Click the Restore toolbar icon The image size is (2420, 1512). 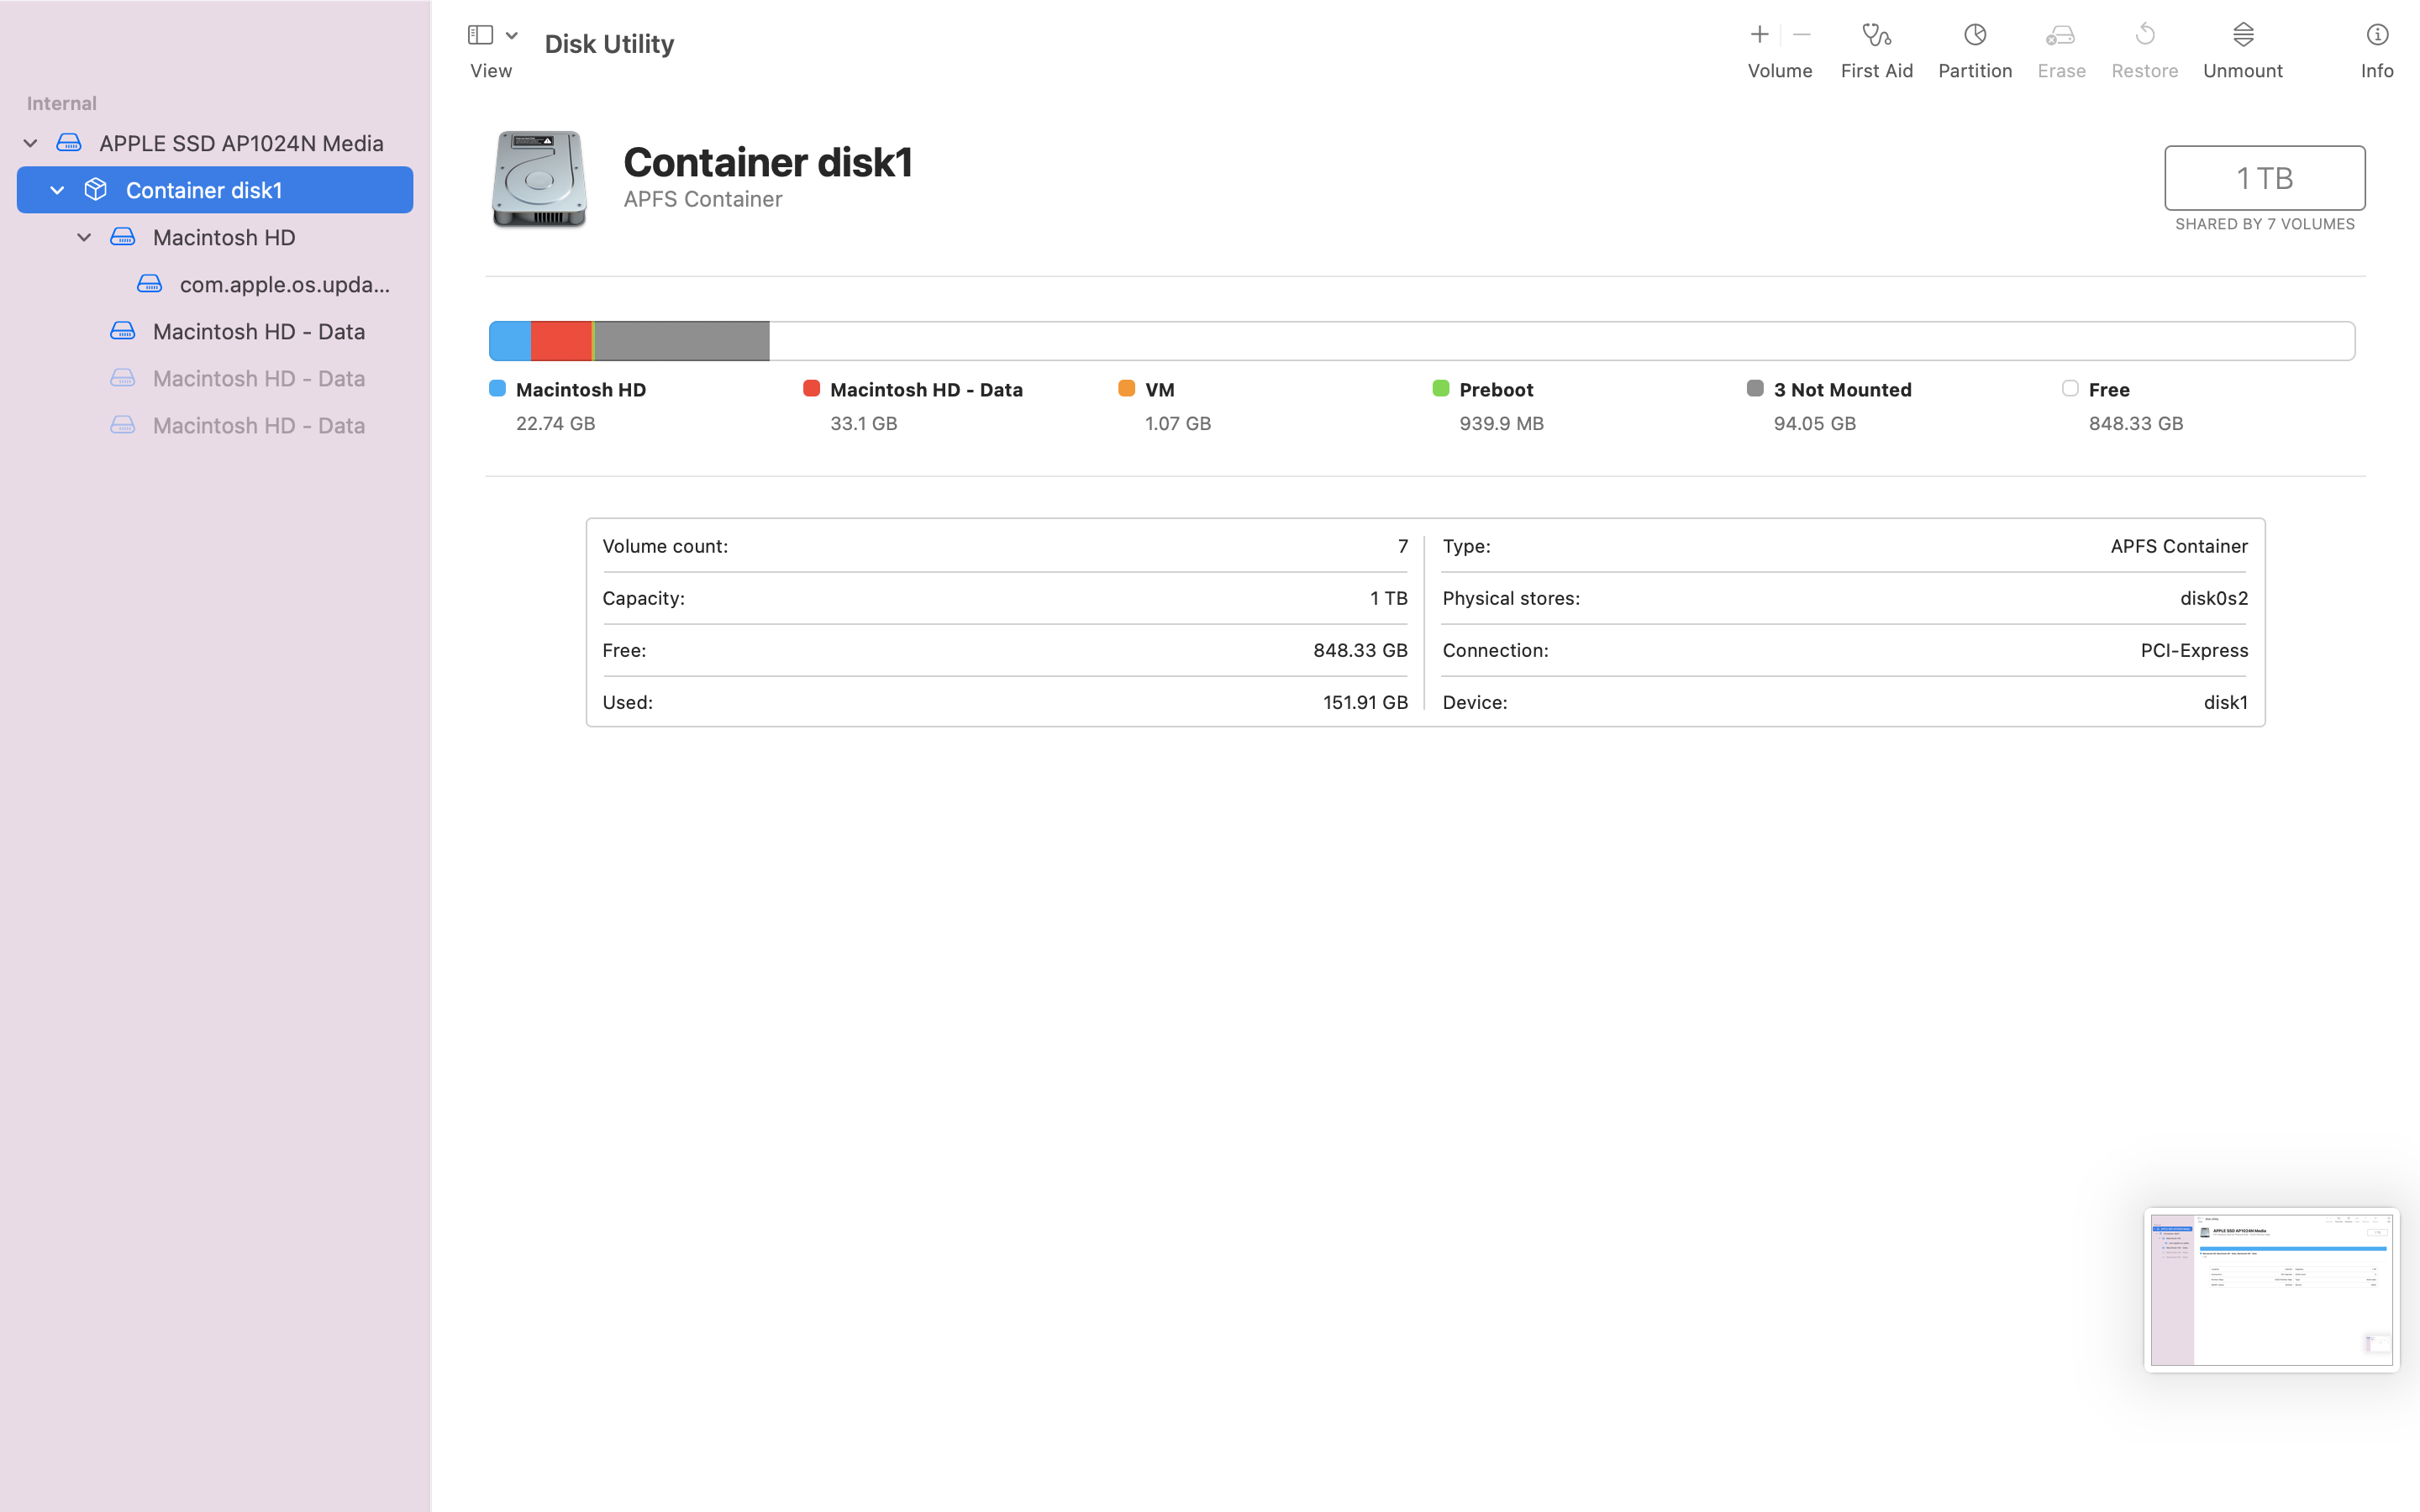[x=2144, y=36]
